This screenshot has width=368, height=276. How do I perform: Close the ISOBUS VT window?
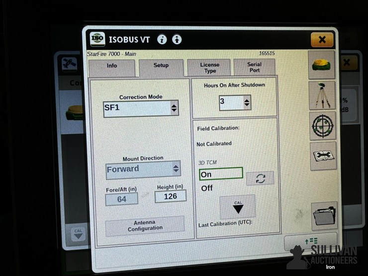pyautogui.click(x=322, y=40)
